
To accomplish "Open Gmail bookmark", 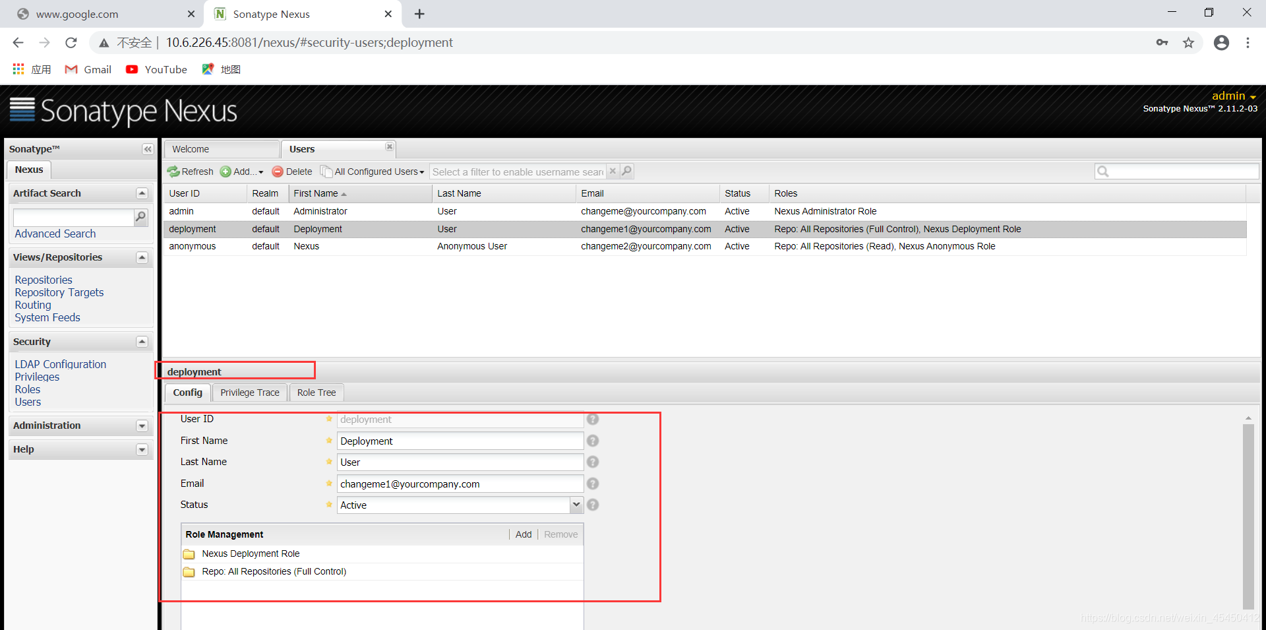I will point(88,69).
